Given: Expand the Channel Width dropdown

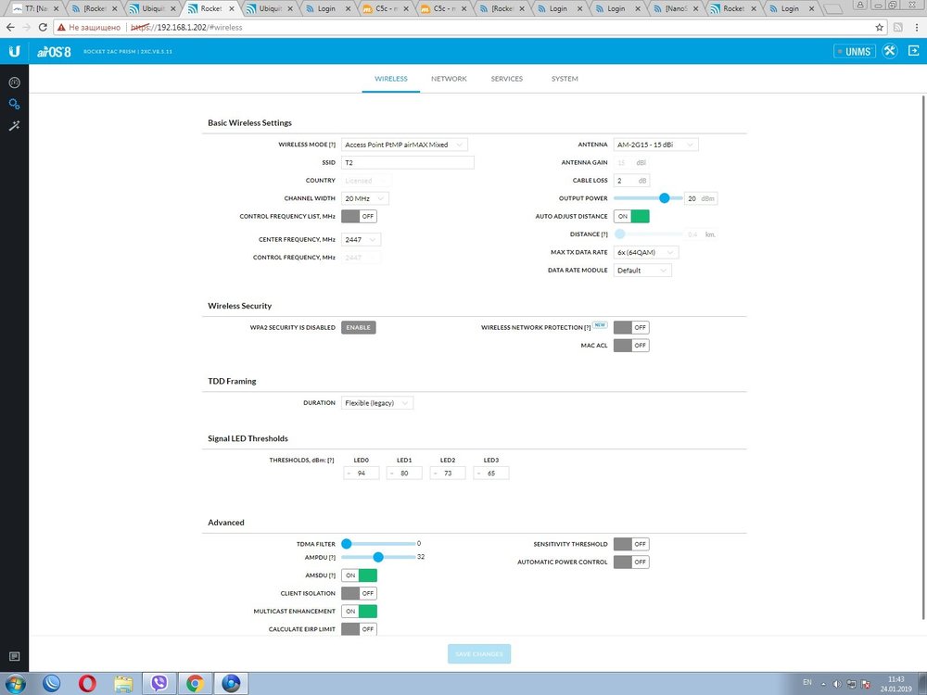Looking at the screenshot, I should coord(364,198).
